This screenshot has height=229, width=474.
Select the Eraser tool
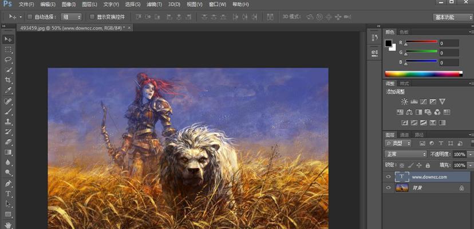pyautogui.click(x=8, y=142)
